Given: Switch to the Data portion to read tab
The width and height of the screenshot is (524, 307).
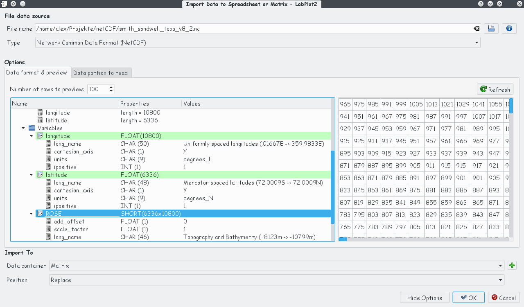Looking at the screenshot, I should [101, 72].
